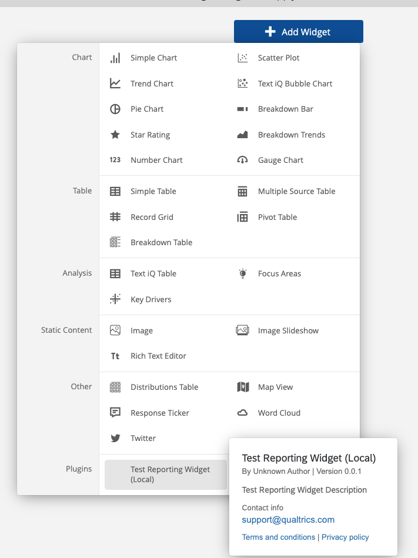Click the Add Widget button
Screen dimensions: 418x558
pos(299,32)
